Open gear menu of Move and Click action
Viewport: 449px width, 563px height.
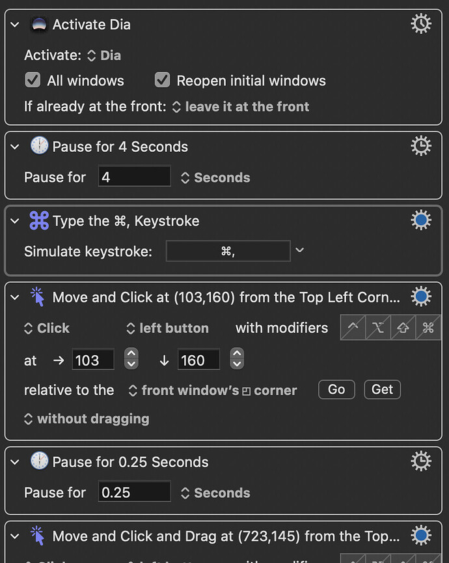(421, 296)
